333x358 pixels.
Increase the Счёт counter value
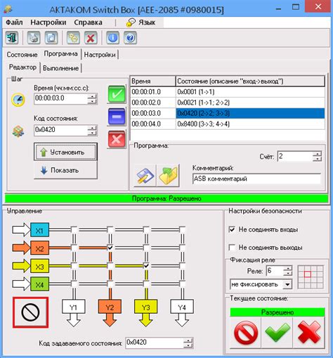tap(318, 154)
